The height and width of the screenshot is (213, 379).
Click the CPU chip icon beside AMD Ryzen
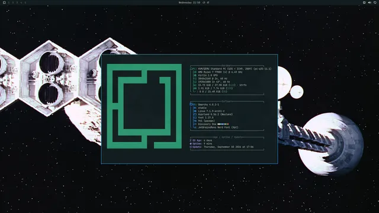[195, 72]
